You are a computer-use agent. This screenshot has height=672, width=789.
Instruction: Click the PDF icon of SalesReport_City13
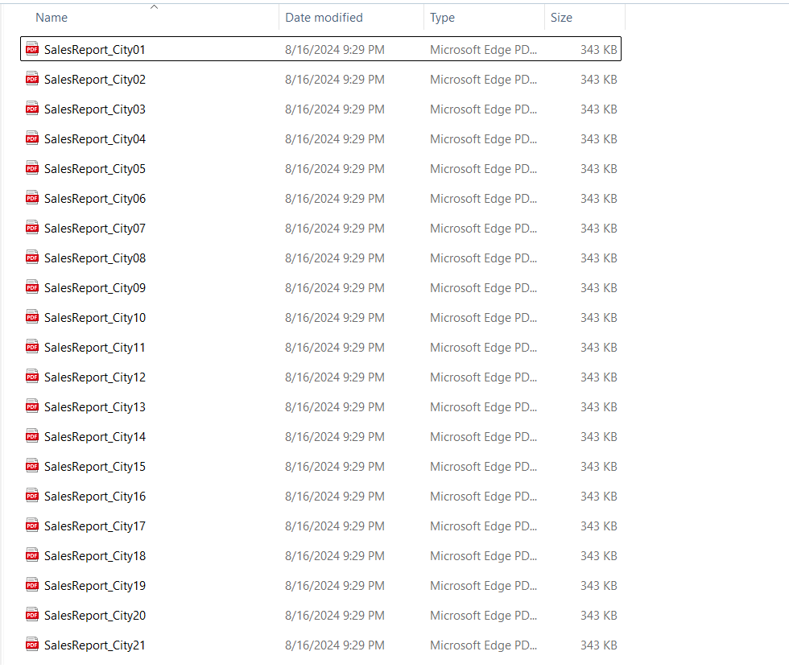point(32,406)
